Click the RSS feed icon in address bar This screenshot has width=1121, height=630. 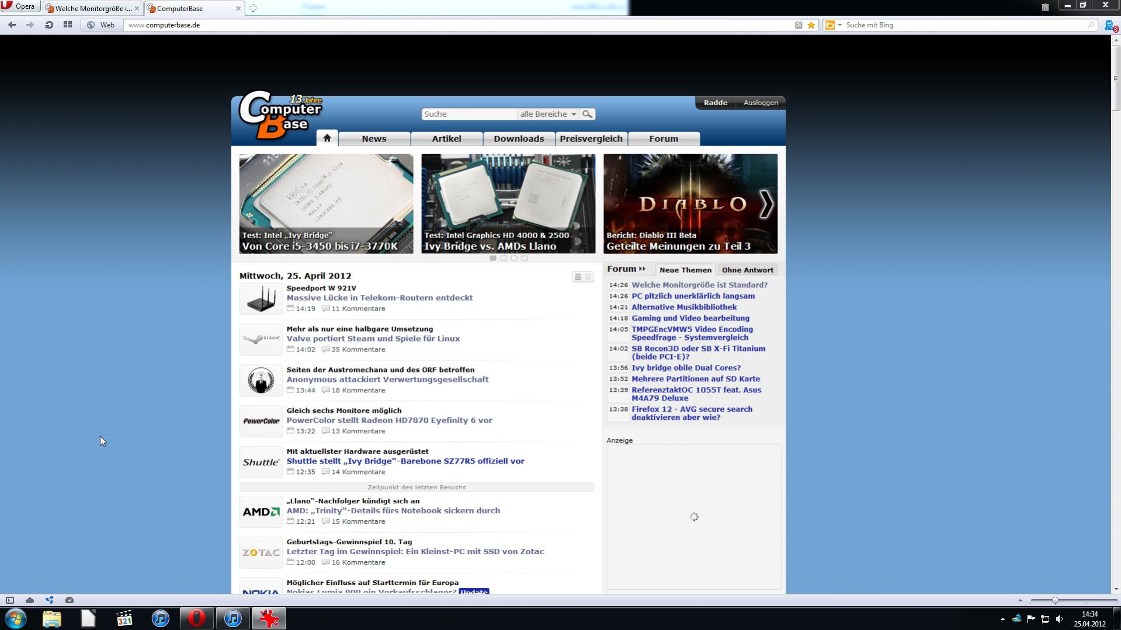pyautogui.click(x=798, y=25)
